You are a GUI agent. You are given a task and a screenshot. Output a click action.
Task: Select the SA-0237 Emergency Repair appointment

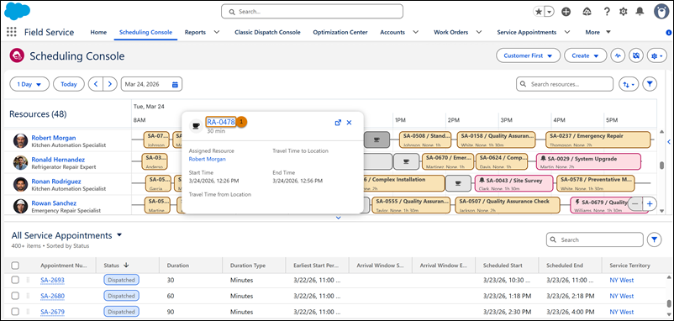point(598,139)
